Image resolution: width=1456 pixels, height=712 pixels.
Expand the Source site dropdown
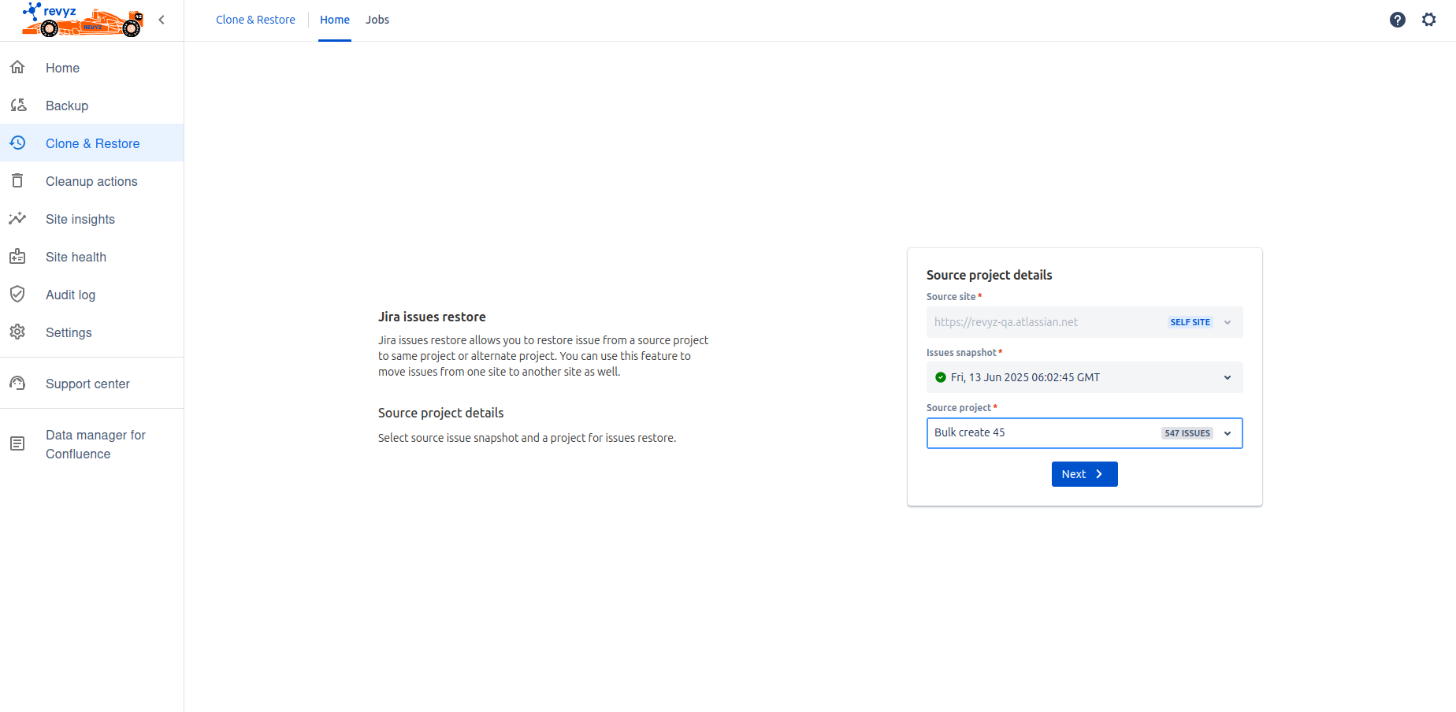point(1227,322)
